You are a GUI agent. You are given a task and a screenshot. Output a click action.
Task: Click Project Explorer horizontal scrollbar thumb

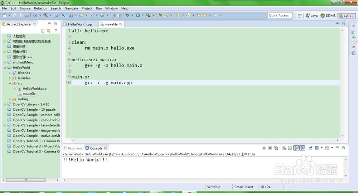click(x=26, y=180)
